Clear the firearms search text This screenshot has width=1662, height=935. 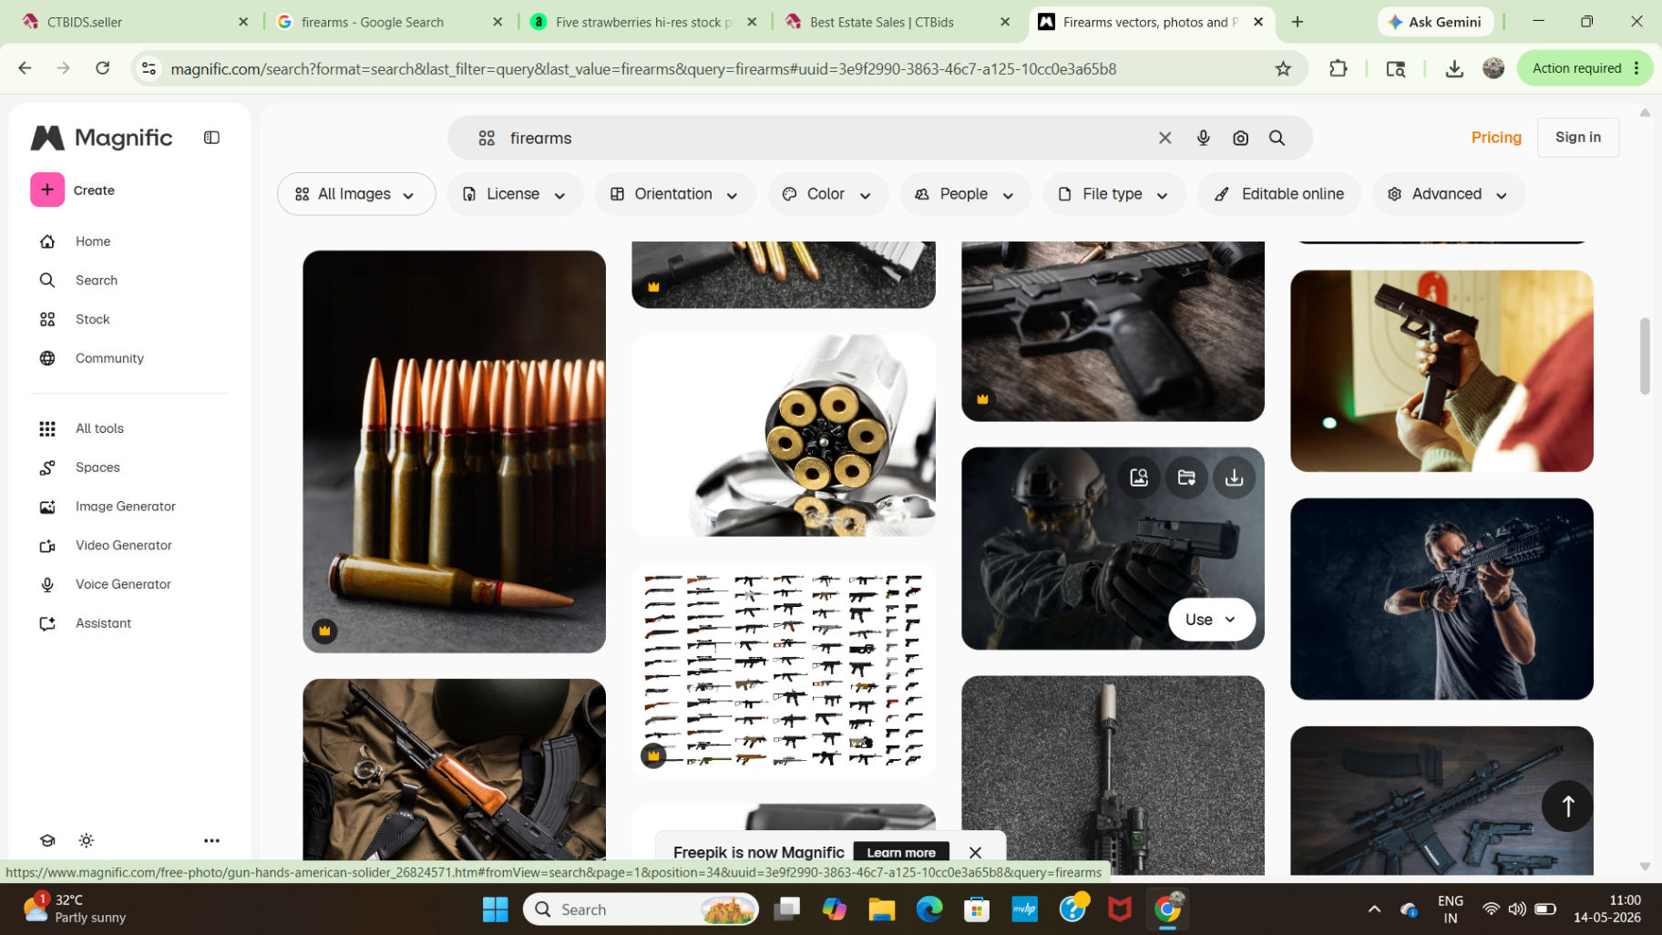pos(1164,138)
